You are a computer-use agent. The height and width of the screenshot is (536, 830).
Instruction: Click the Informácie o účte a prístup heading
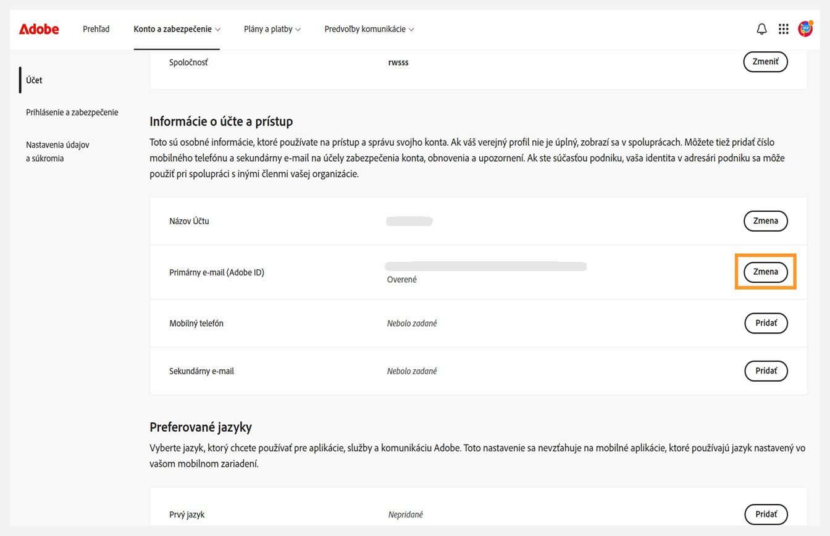tap(221, 121)
